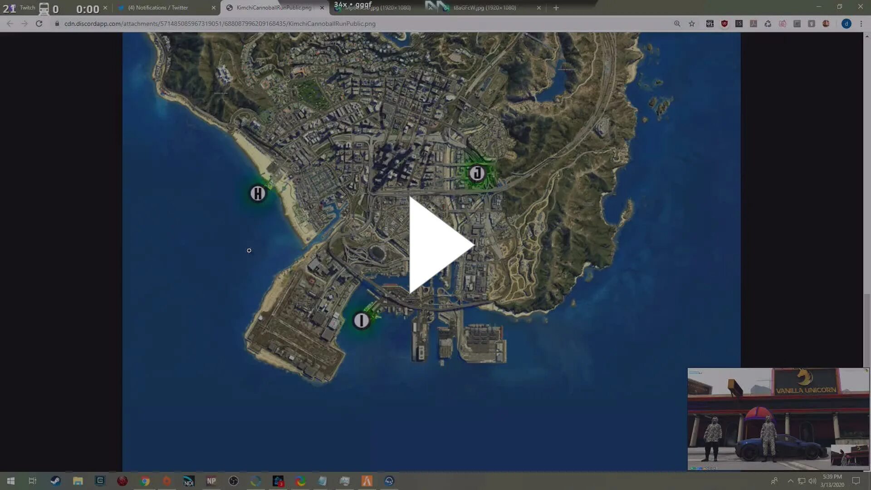Close the KimchiCannoballRunPublic.png tab
The width and height of the screenshot is (871, 490).
tap(322, 8)
